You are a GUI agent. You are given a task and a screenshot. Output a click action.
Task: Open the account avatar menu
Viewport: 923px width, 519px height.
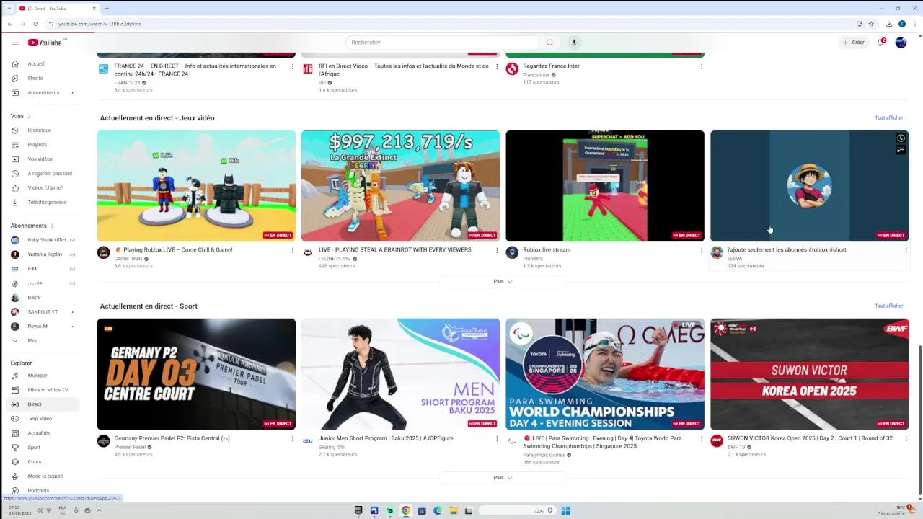click(901, 43)
